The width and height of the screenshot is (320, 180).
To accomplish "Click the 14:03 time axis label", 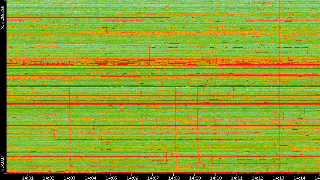I will pos(69,178).
